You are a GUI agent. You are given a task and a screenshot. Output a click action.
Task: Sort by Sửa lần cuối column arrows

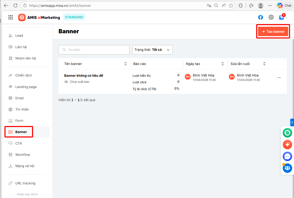click(x=264, y=64)
